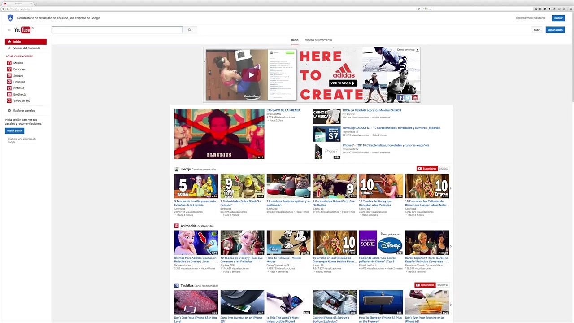Click the browser Buscar search box
Image resolution: width=574 pixels, height=323 pixels.
point(478,9)
